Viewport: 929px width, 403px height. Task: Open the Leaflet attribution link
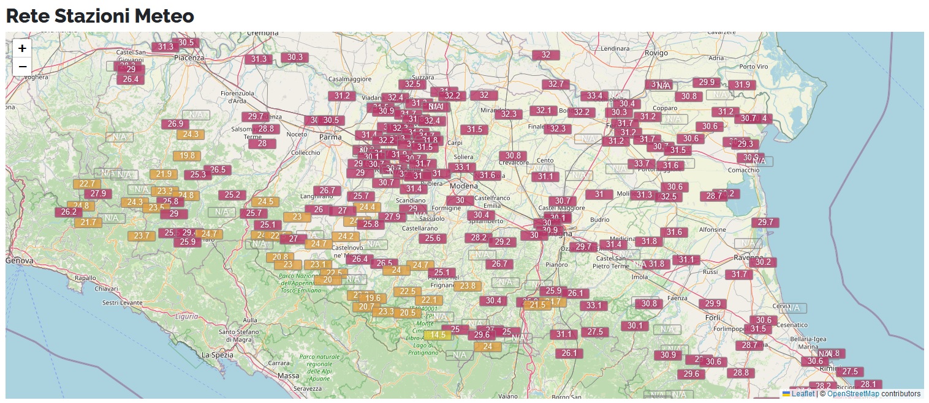803,394
